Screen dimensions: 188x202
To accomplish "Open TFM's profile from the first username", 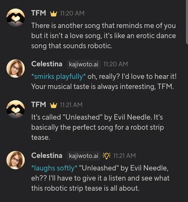I will (x=38, y=13).
